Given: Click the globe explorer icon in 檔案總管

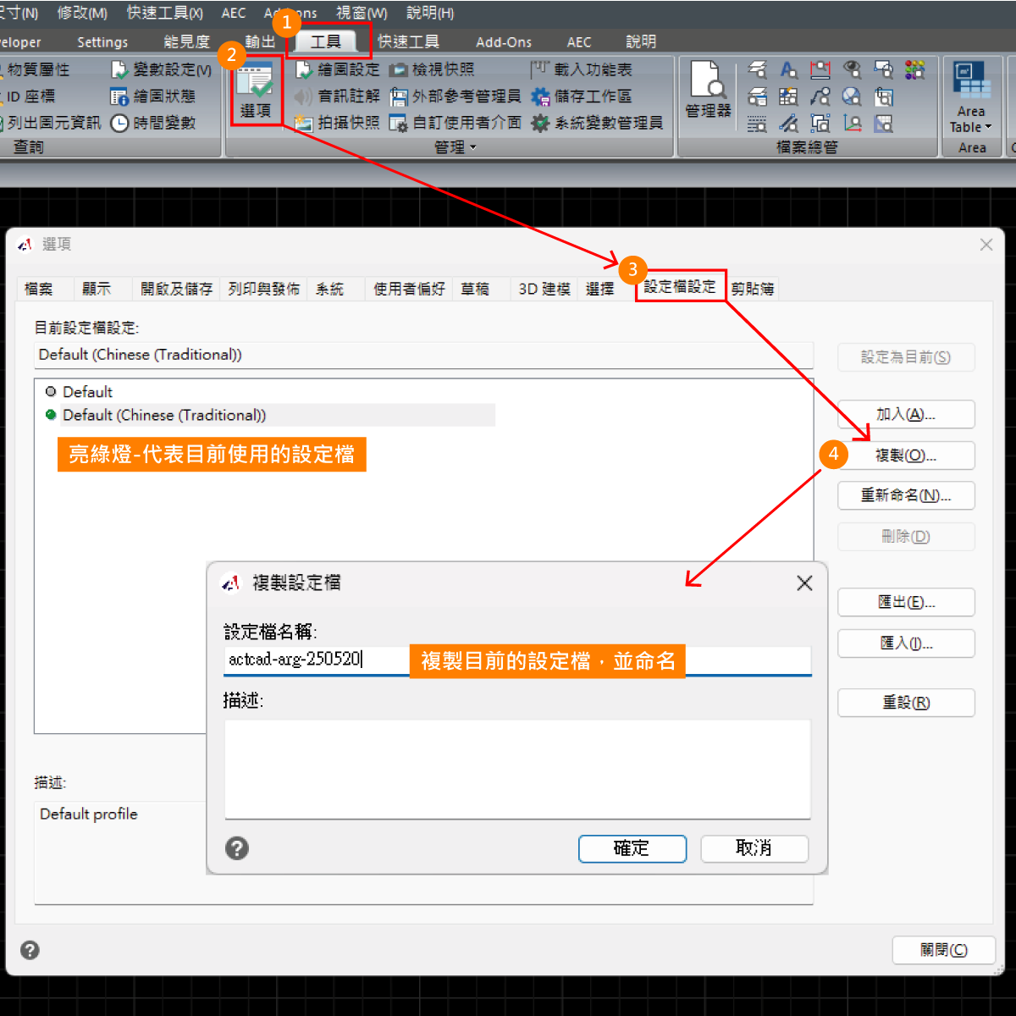Looking at the screenshot, I should click(x=852, y=97).
